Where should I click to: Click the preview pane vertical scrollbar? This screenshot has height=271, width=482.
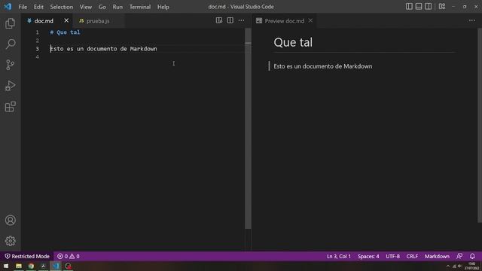coord(480,126)
